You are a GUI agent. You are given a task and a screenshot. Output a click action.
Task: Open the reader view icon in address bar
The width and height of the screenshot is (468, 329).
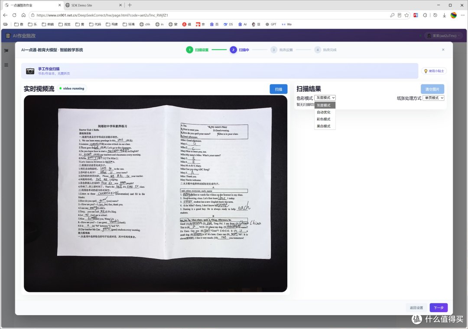coord(400,15)
